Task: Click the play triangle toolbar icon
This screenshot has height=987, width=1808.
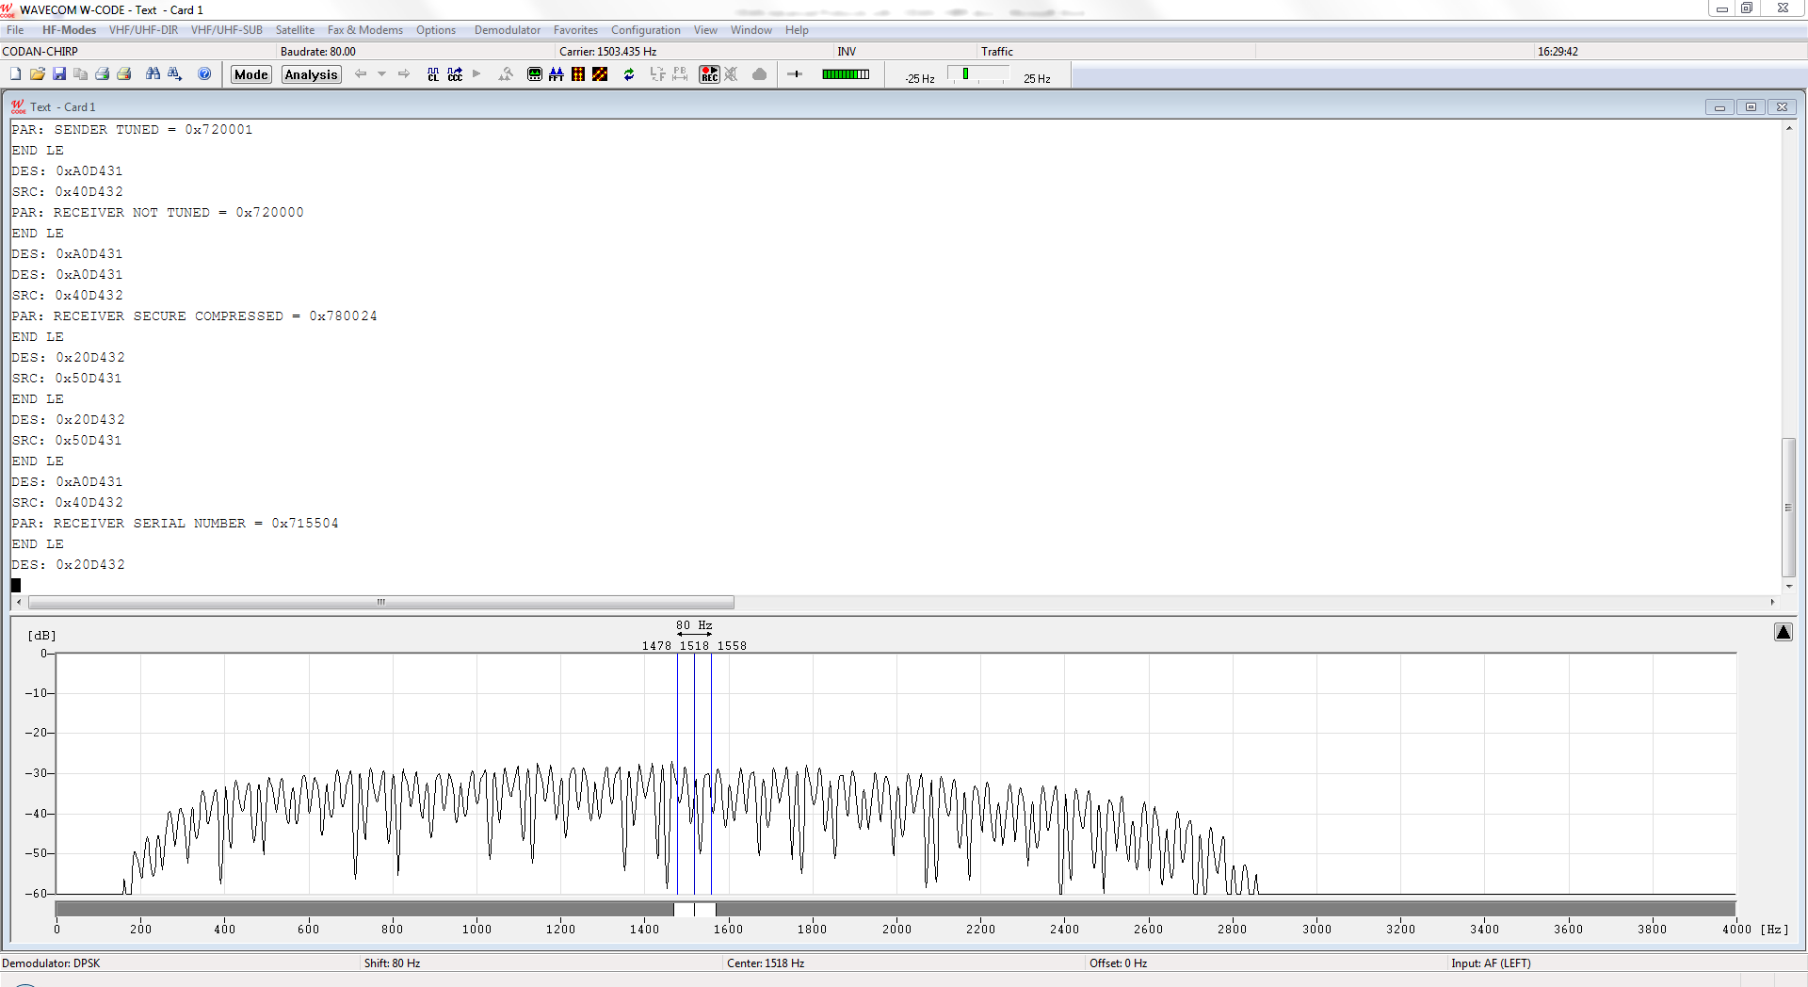Action: [x=476, y=74]
